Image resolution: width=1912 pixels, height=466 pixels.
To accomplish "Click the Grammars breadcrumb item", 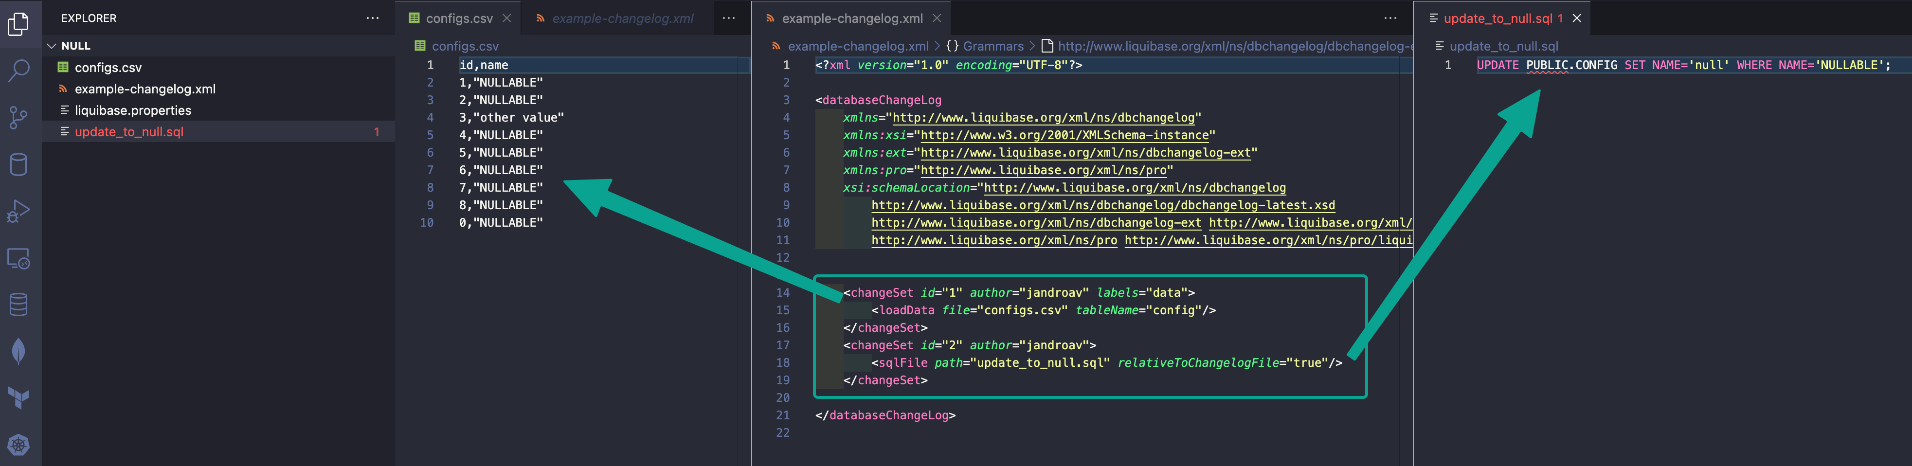I will pyautogui.click(x=992, y=46).
